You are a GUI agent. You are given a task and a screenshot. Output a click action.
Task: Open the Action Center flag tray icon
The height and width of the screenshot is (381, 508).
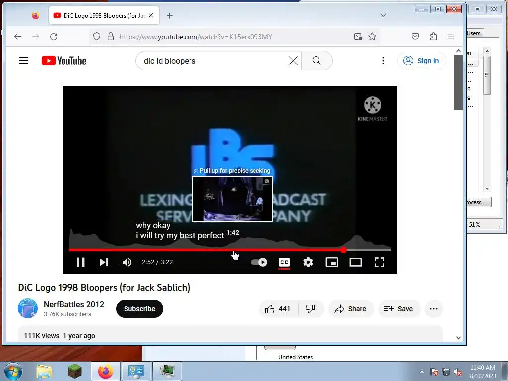click(434, 372)
